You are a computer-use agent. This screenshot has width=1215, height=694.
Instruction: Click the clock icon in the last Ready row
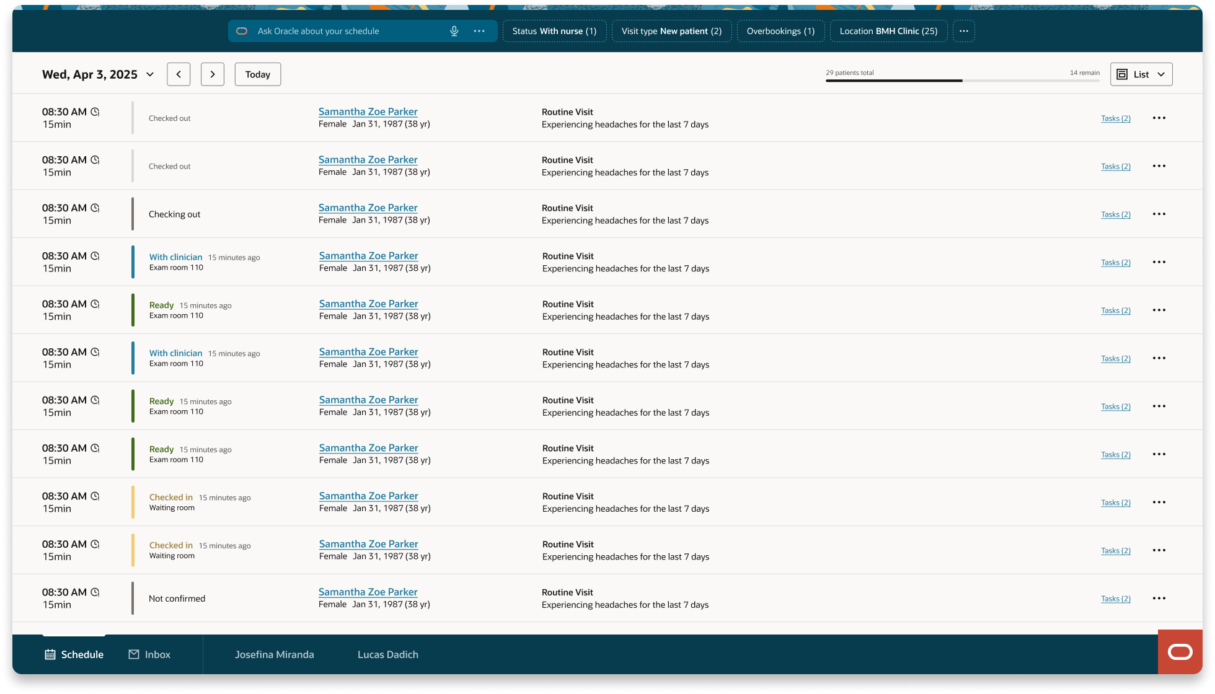coord(95,448)
